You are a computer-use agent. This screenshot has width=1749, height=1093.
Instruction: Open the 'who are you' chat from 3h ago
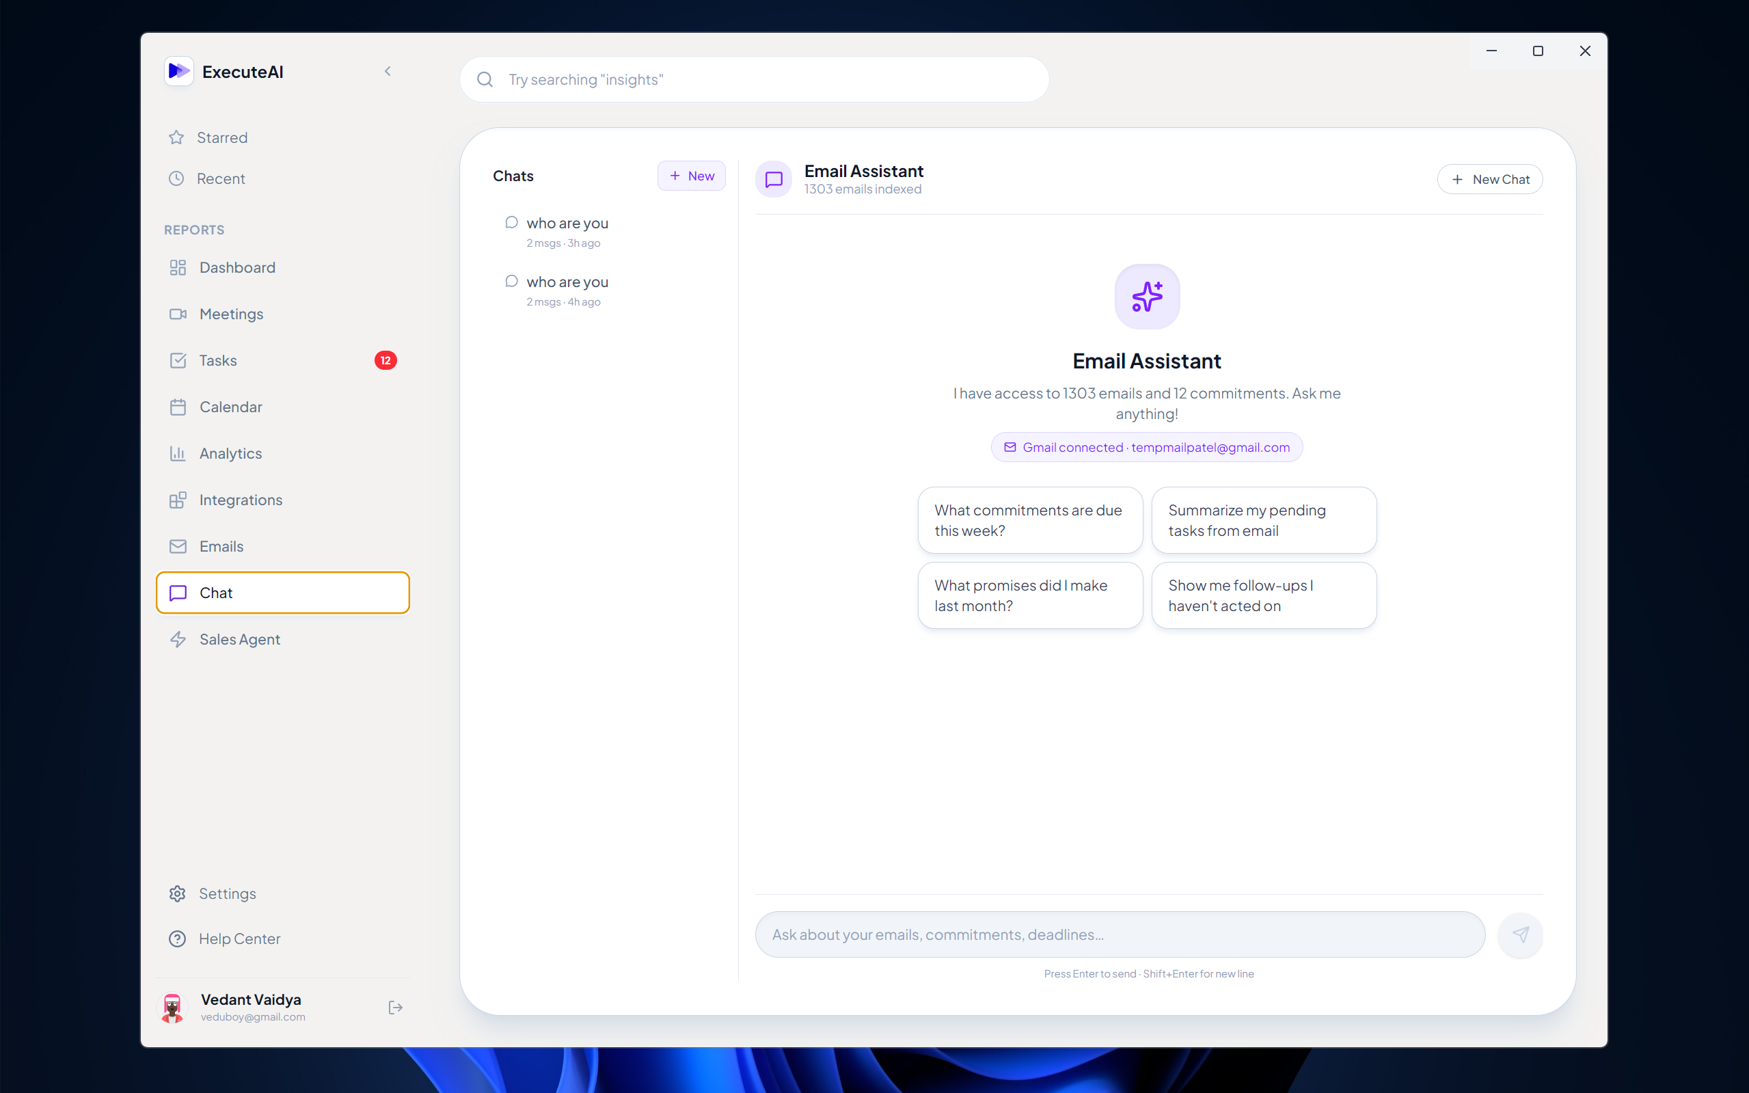click(567, 231)
